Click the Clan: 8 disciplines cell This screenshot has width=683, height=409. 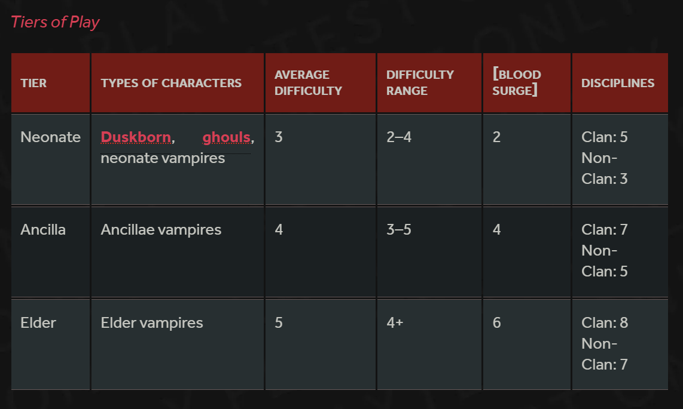coord(620,345)
